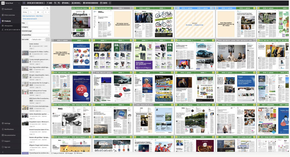Click the EDITION WEBHOOK button

click(91, 3)
